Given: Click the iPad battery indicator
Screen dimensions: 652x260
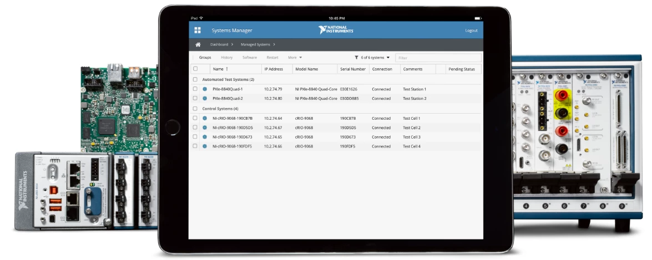Looking at the screenshot, I should pyautogui.click(x=478, y=18).
